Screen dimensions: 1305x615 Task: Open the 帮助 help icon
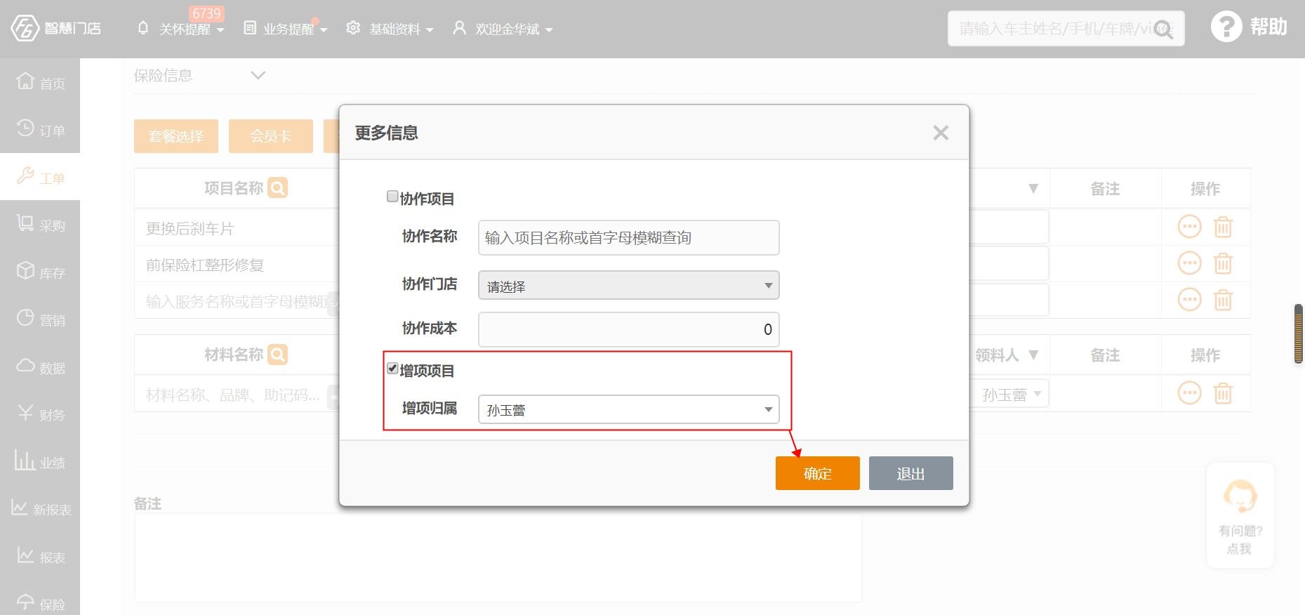point(1226,27)
